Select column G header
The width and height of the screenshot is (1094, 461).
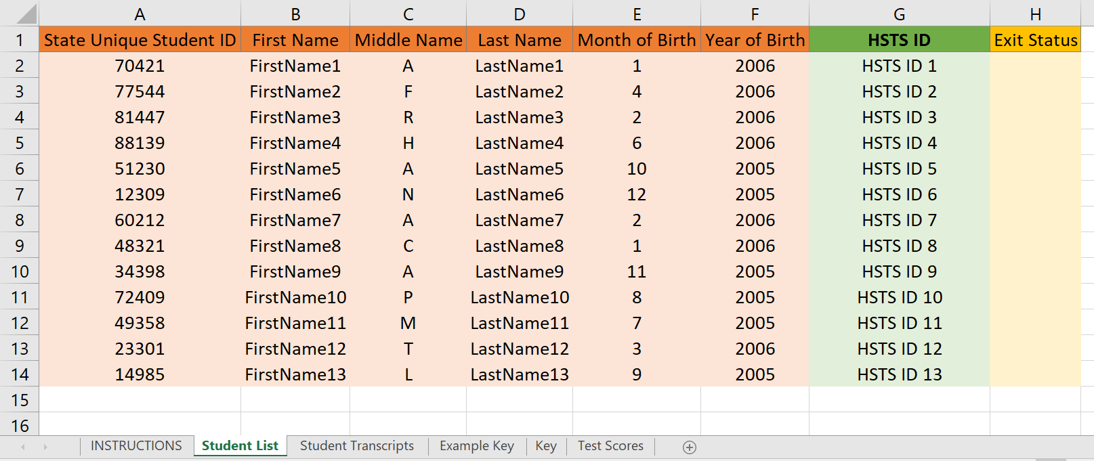click(x=899, y=14)
